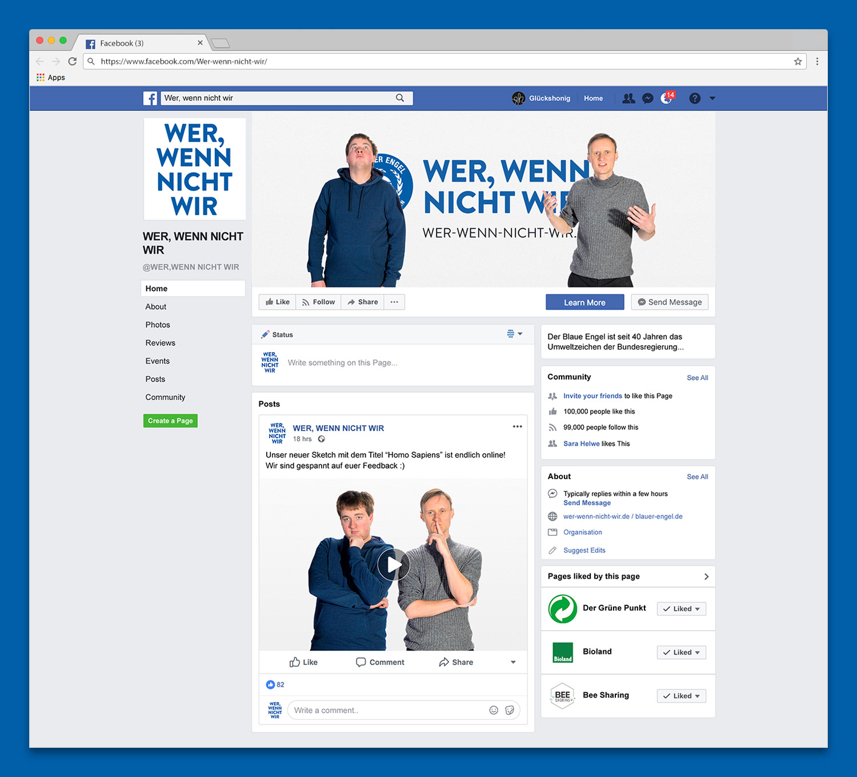Image resolution: width=857 pixels, height=777 pixels.
Task: Select Events in page sidebar
Action: coord(158,361)
